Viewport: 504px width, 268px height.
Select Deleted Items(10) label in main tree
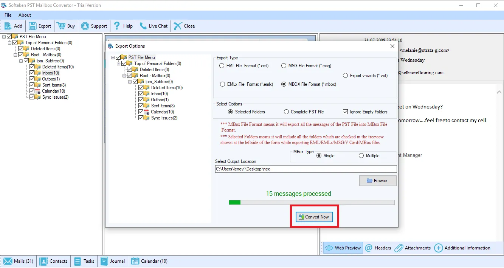click(x=58, y=67)
